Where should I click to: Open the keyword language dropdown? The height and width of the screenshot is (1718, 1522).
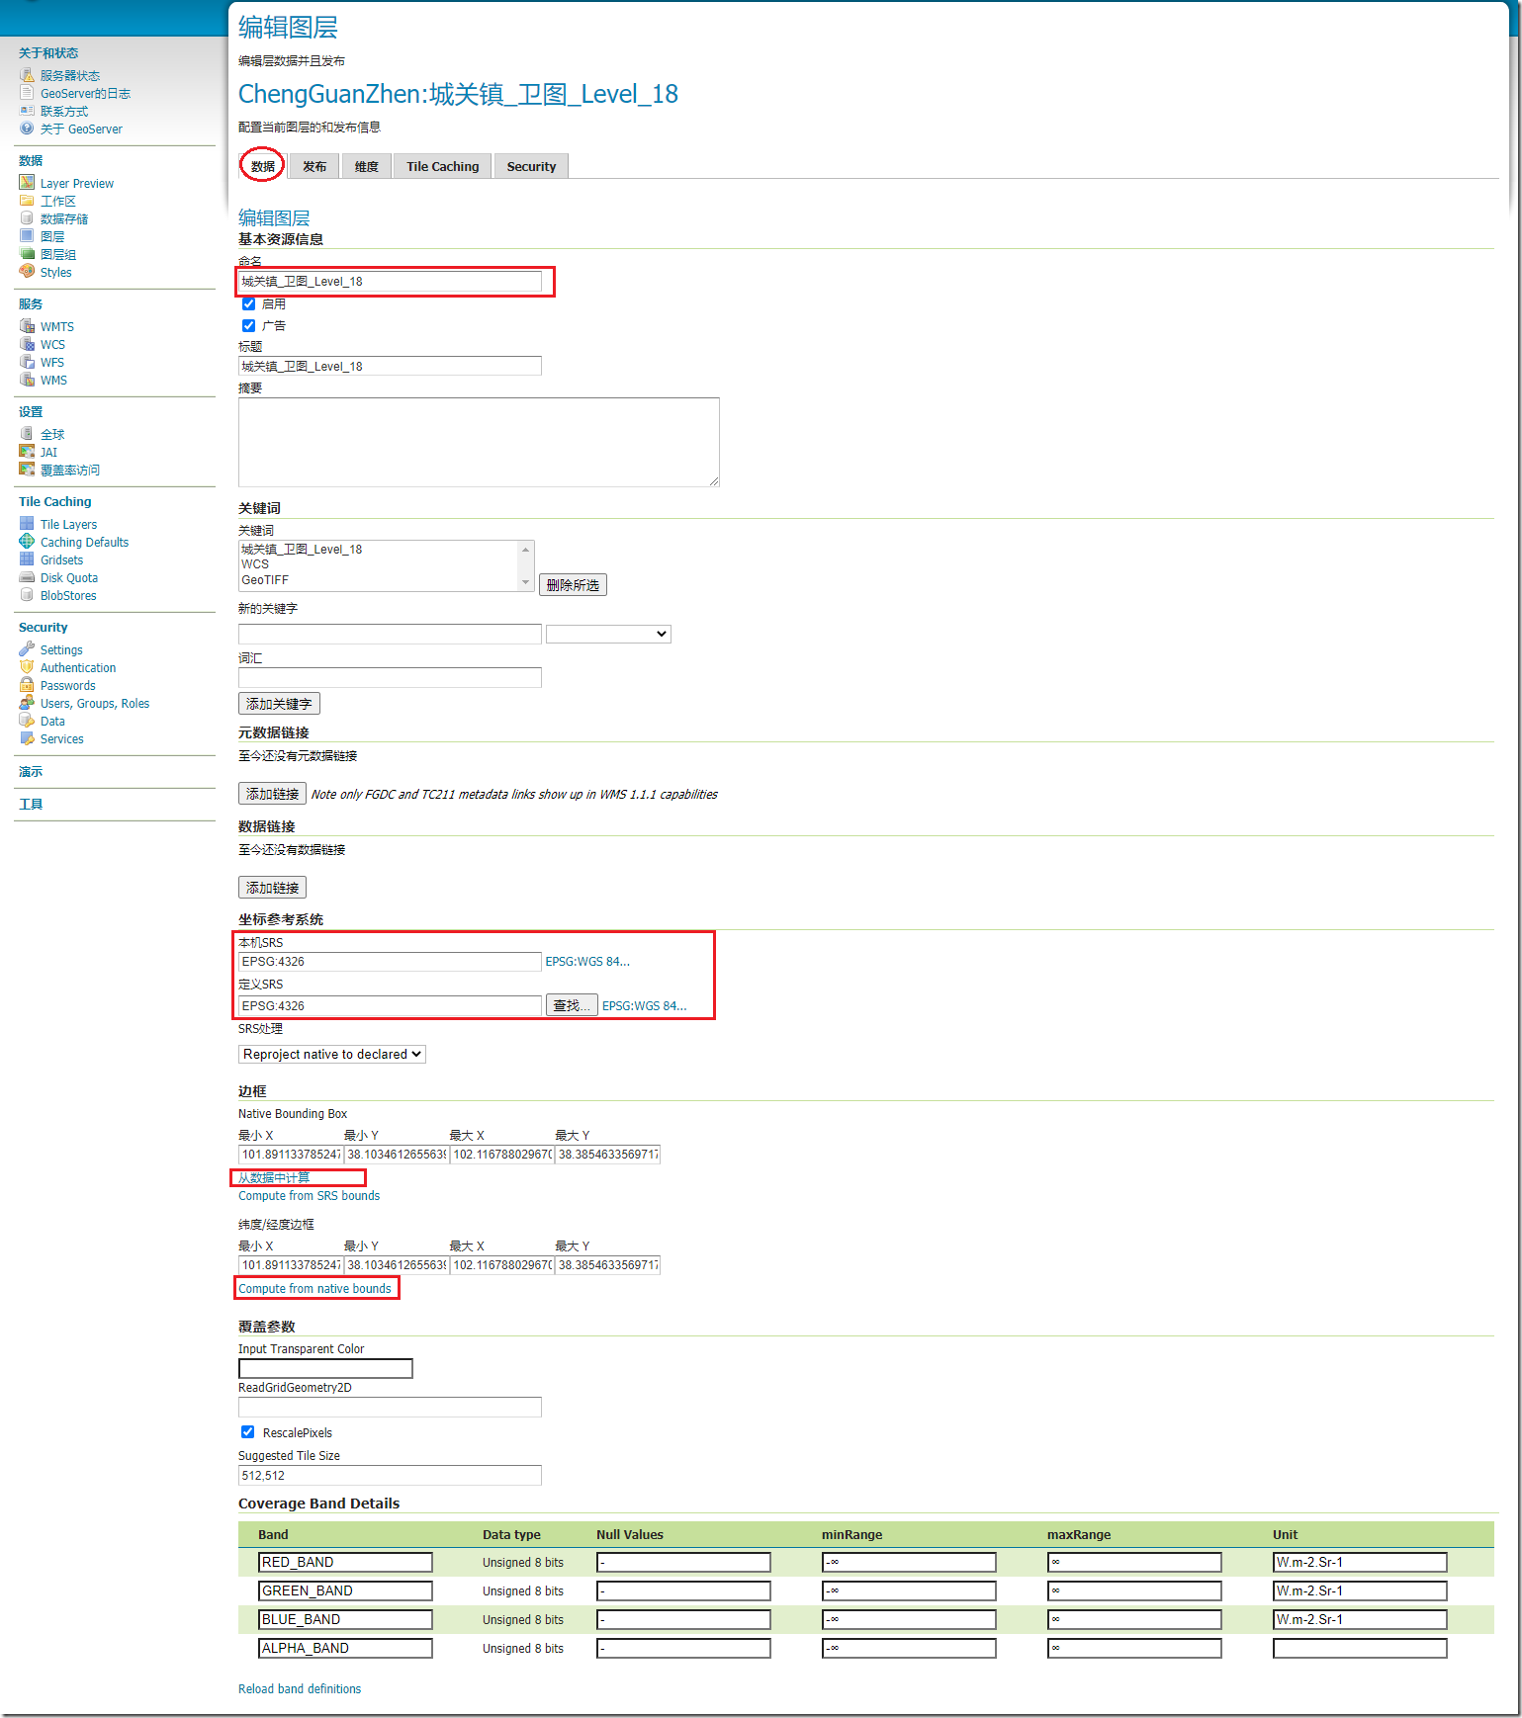click(608, 634)
